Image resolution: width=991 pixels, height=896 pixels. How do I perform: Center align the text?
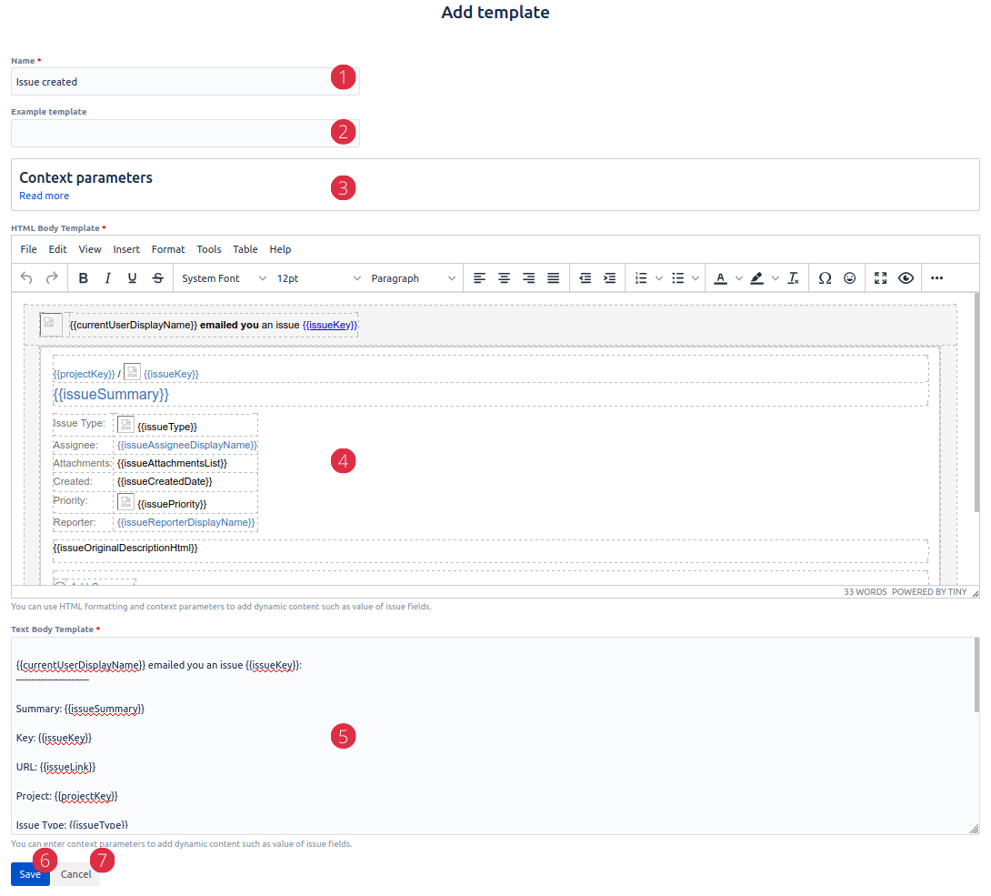(504, 278)
